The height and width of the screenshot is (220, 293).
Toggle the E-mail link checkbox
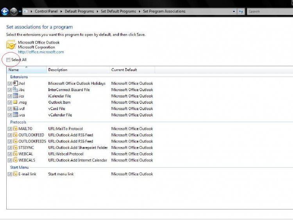[10, 174]
